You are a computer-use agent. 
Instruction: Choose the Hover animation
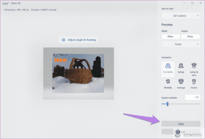point(194,84)
